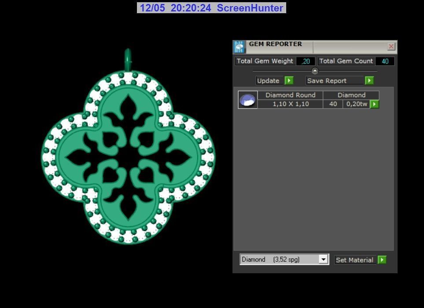Click the Diamond material header cell
This screenshot has width=424, height=308.
pos(351,95)
